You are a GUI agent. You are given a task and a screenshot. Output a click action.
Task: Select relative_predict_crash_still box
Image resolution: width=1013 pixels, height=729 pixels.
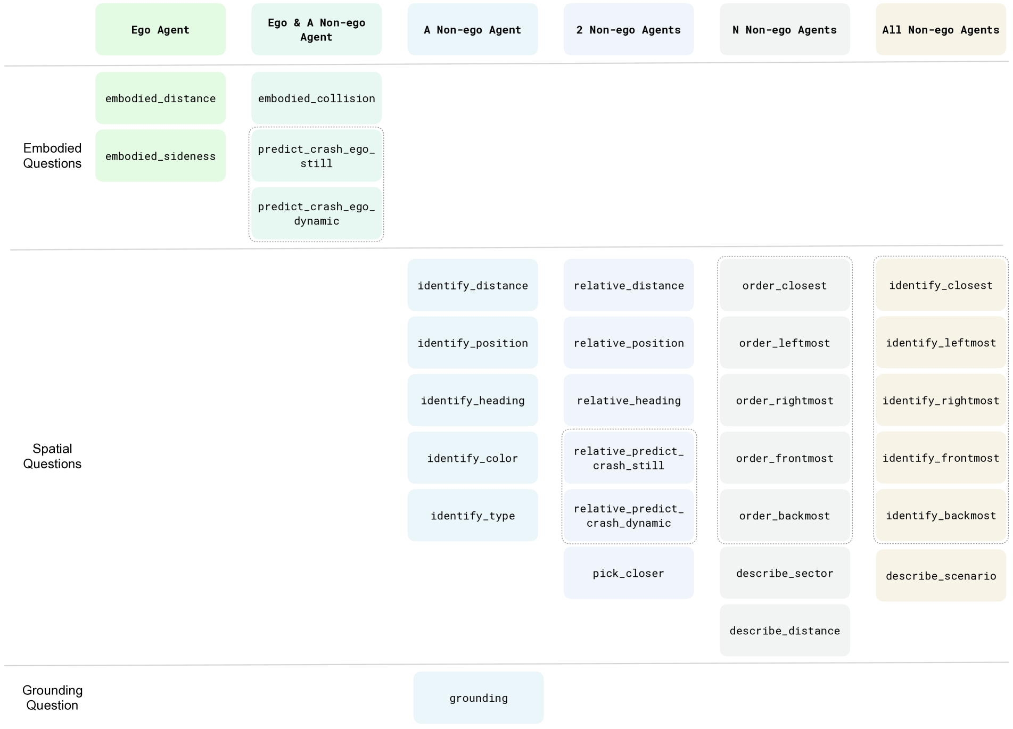click(629, 458)
